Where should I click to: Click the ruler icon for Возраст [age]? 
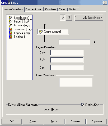[x=10, y=25]
